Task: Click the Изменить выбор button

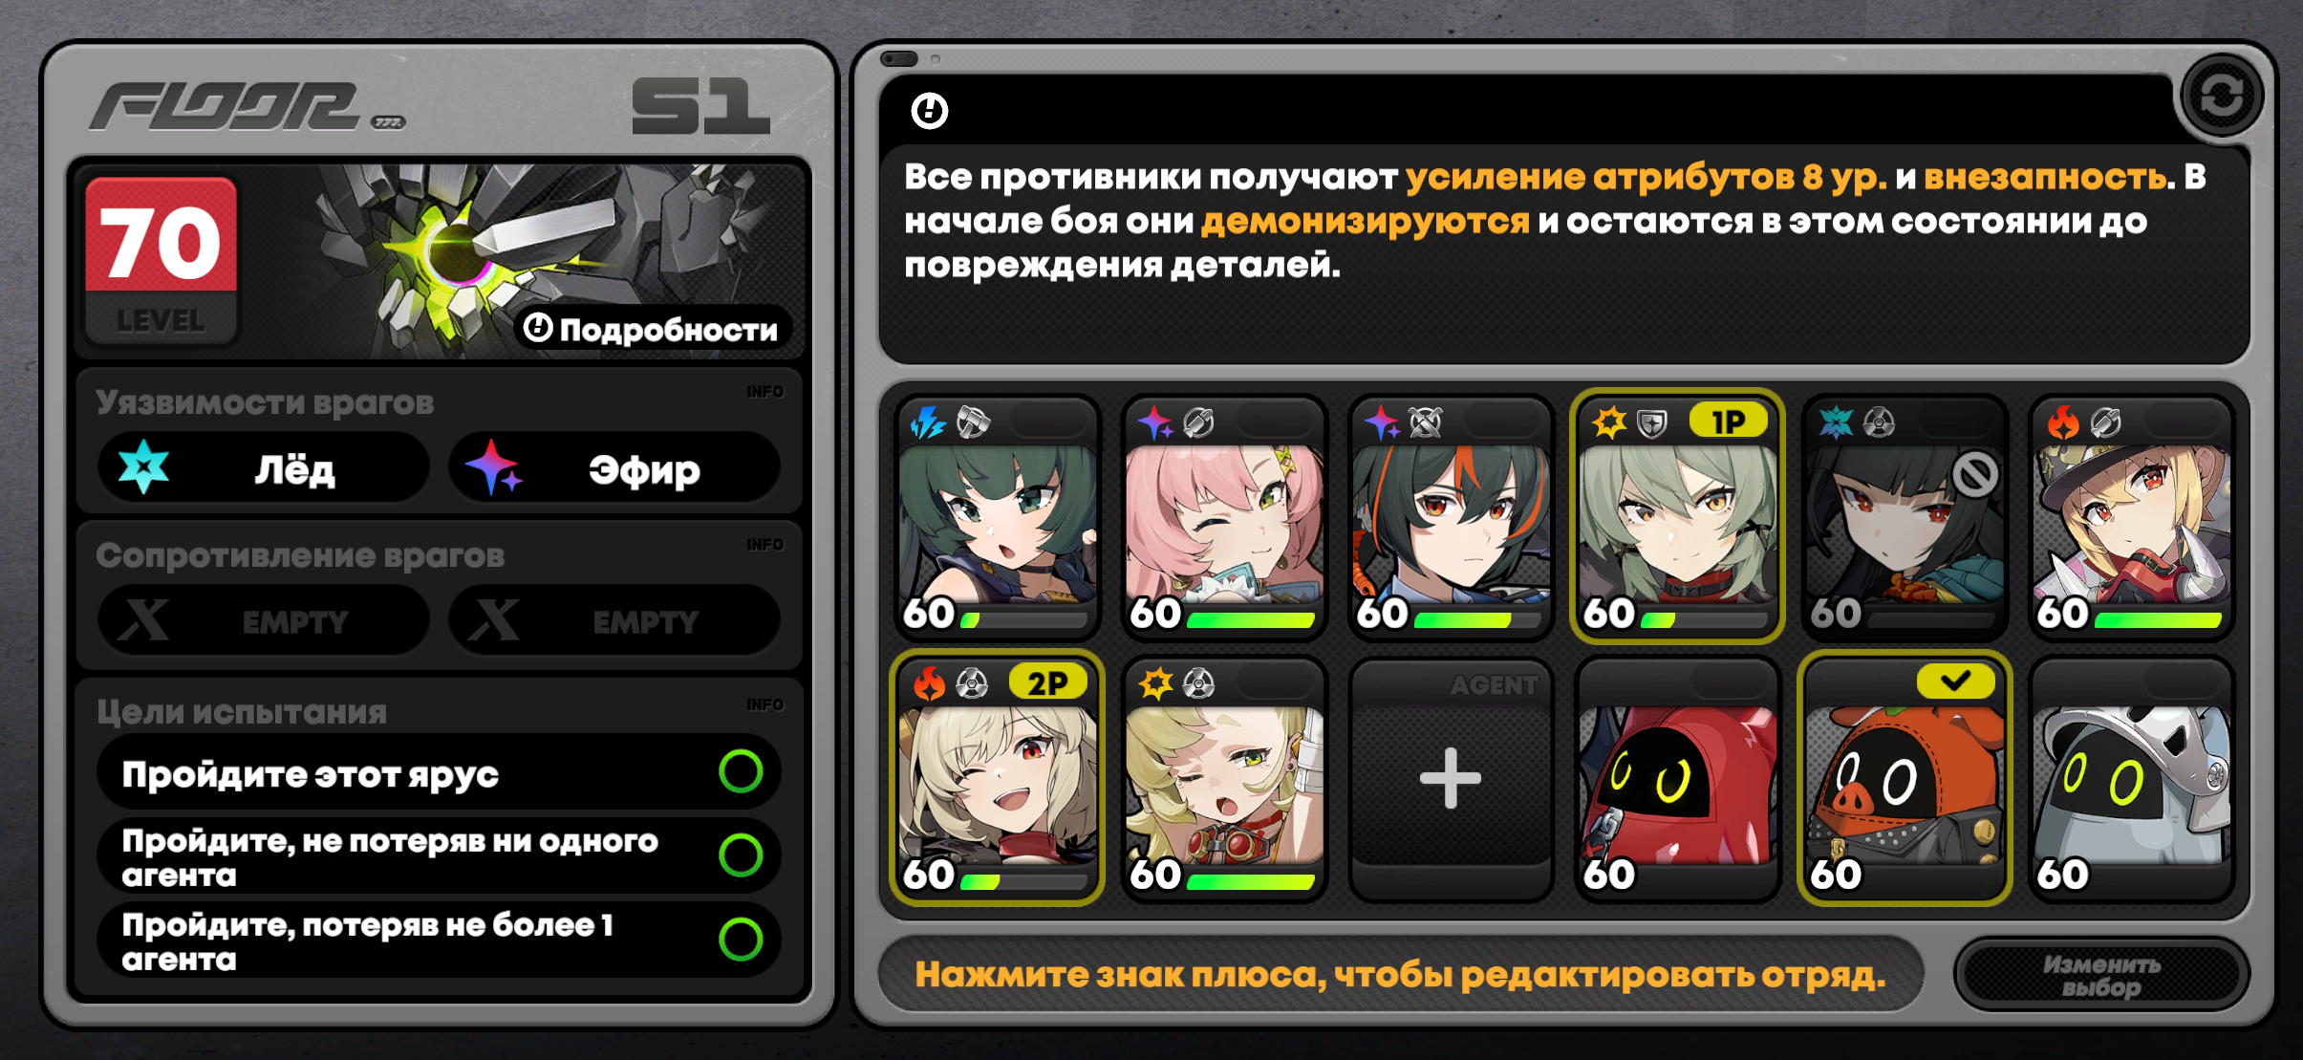Action: pyautogui.click(x=2101, y=975)
